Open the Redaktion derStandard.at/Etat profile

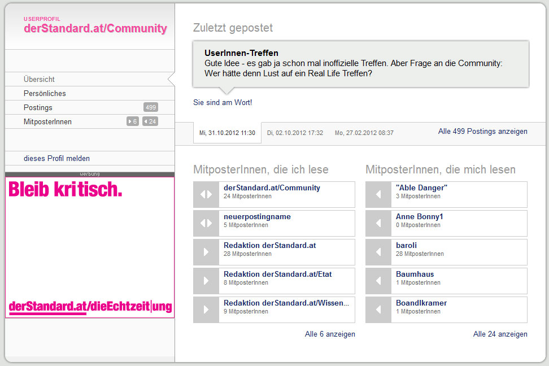click(278, 274)
